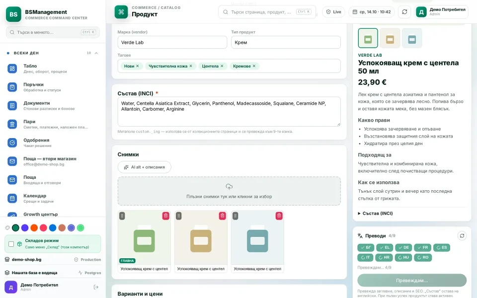The height and width of the screenshot is (298, 477).
Task: Toggle the EL translation chip
Action: [385, 247]
